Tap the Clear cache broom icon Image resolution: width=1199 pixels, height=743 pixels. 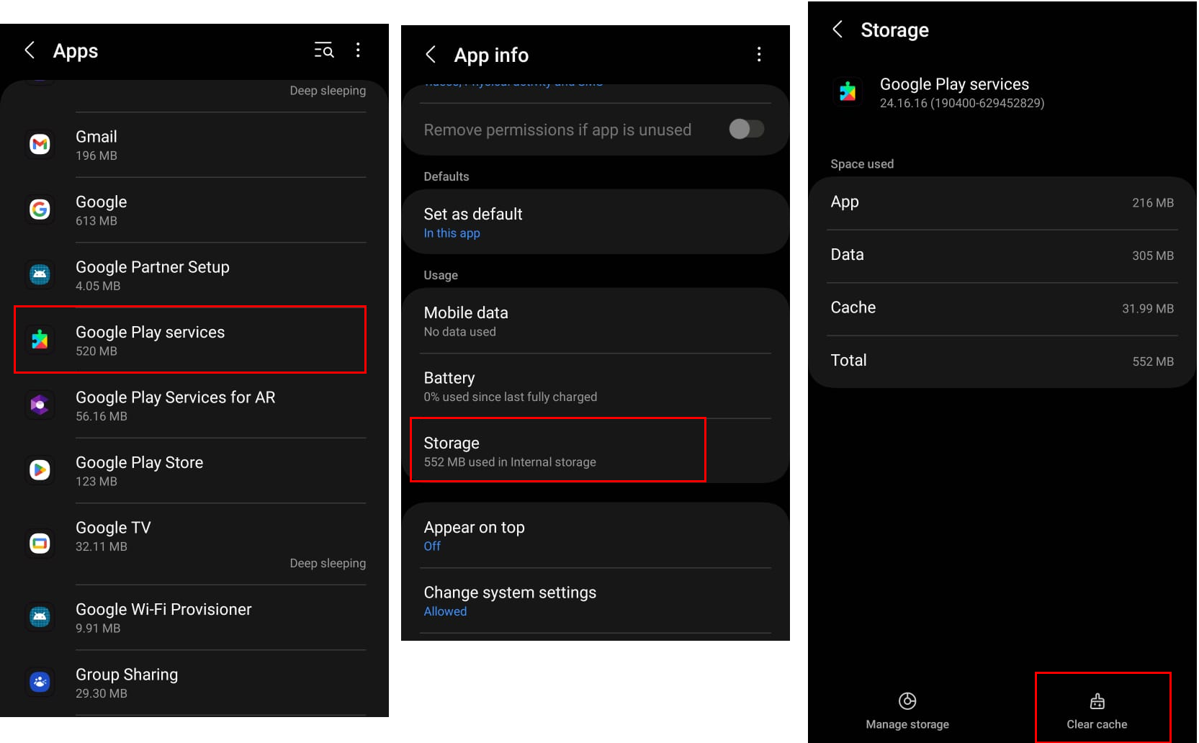point(1097,701)
